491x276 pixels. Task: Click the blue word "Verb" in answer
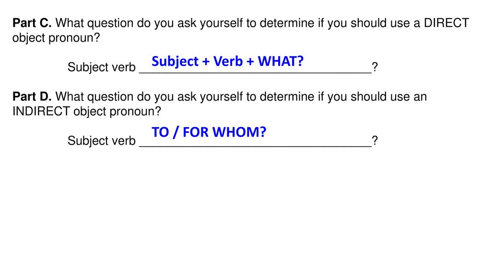[x=228, y=61]
